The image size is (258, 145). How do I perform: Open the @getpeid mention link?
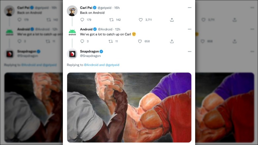(x=112, y=65)
